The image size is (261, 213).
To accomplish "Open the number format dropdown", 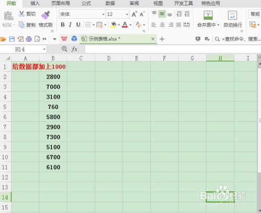I will click(255, 14).
